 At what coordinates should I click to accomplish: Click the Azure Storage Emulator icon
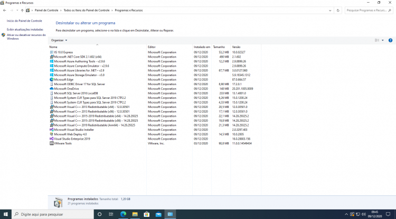pos(52,75)
